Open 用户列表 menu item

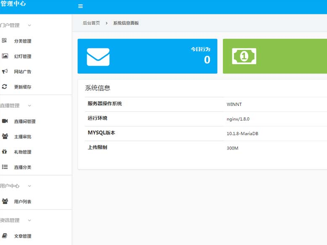(23, 202)
